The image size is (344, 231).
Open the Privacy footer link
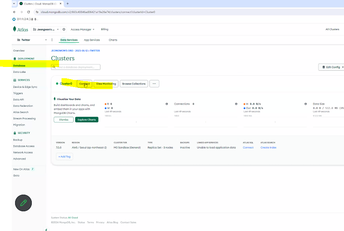100,223
